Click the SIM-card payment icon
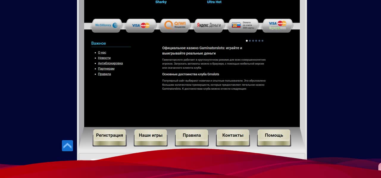 243,26
